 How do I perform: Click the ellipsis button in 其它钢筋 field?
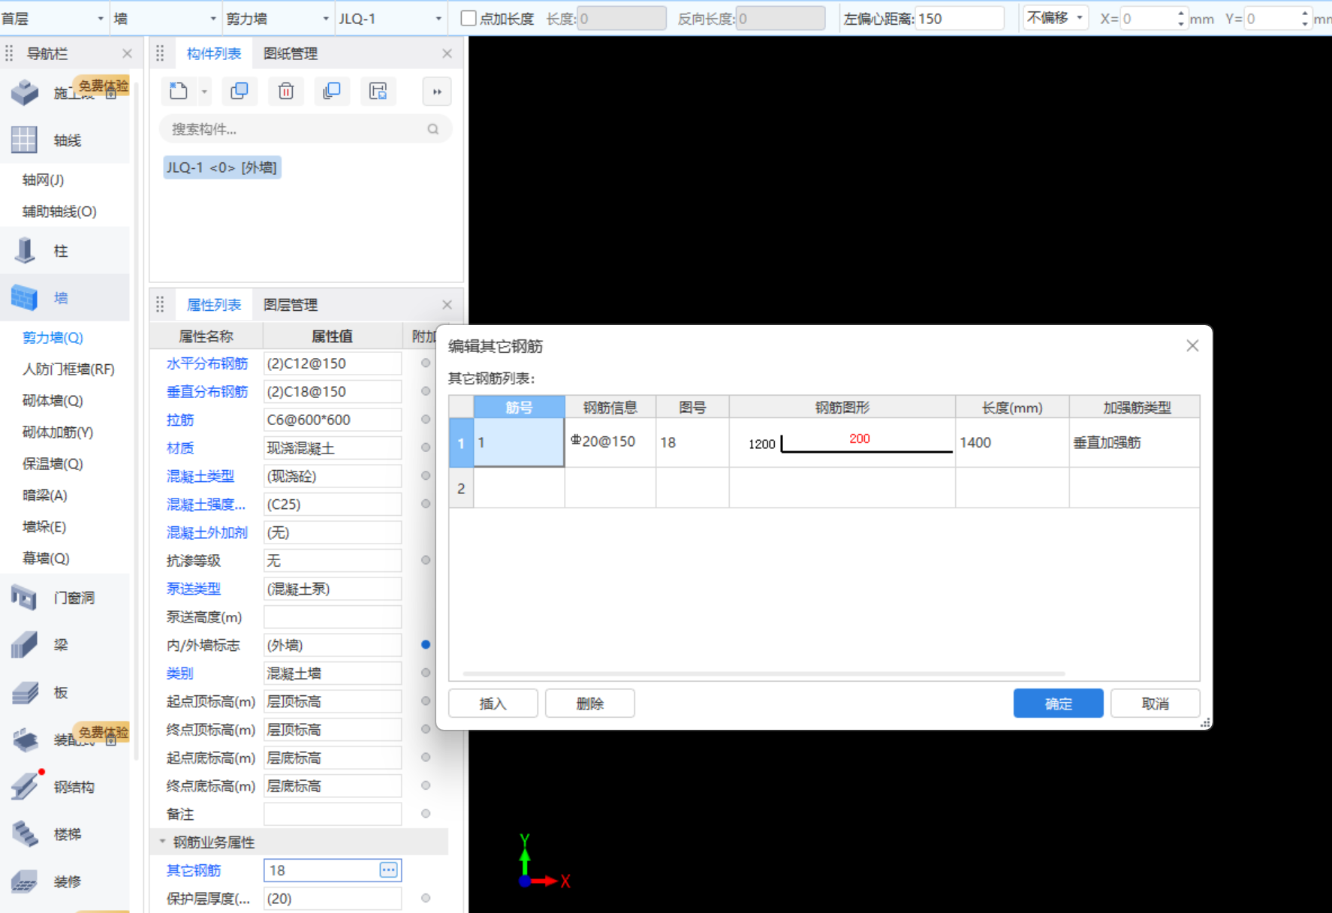[x=388, y=870]
